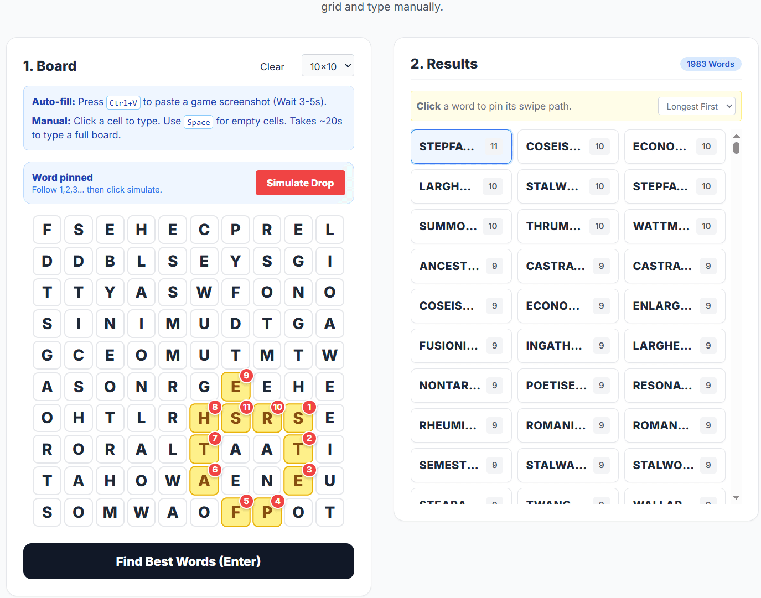Click the highlighted E tile marked 9
The width and height of the screenshot is (761, 598).
[236, 387]
